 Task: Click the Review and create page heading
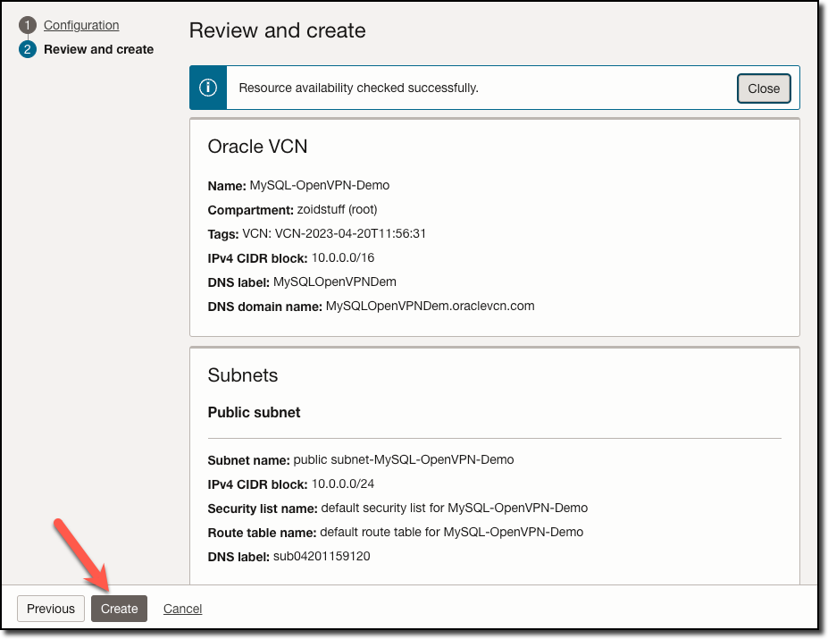pyautogui.click(x=277, y=30)
